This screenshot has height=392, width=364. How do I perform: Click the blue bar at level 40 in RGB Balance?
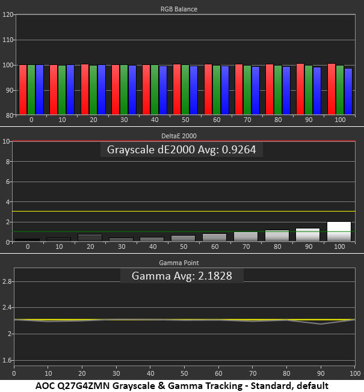point(163,90)
